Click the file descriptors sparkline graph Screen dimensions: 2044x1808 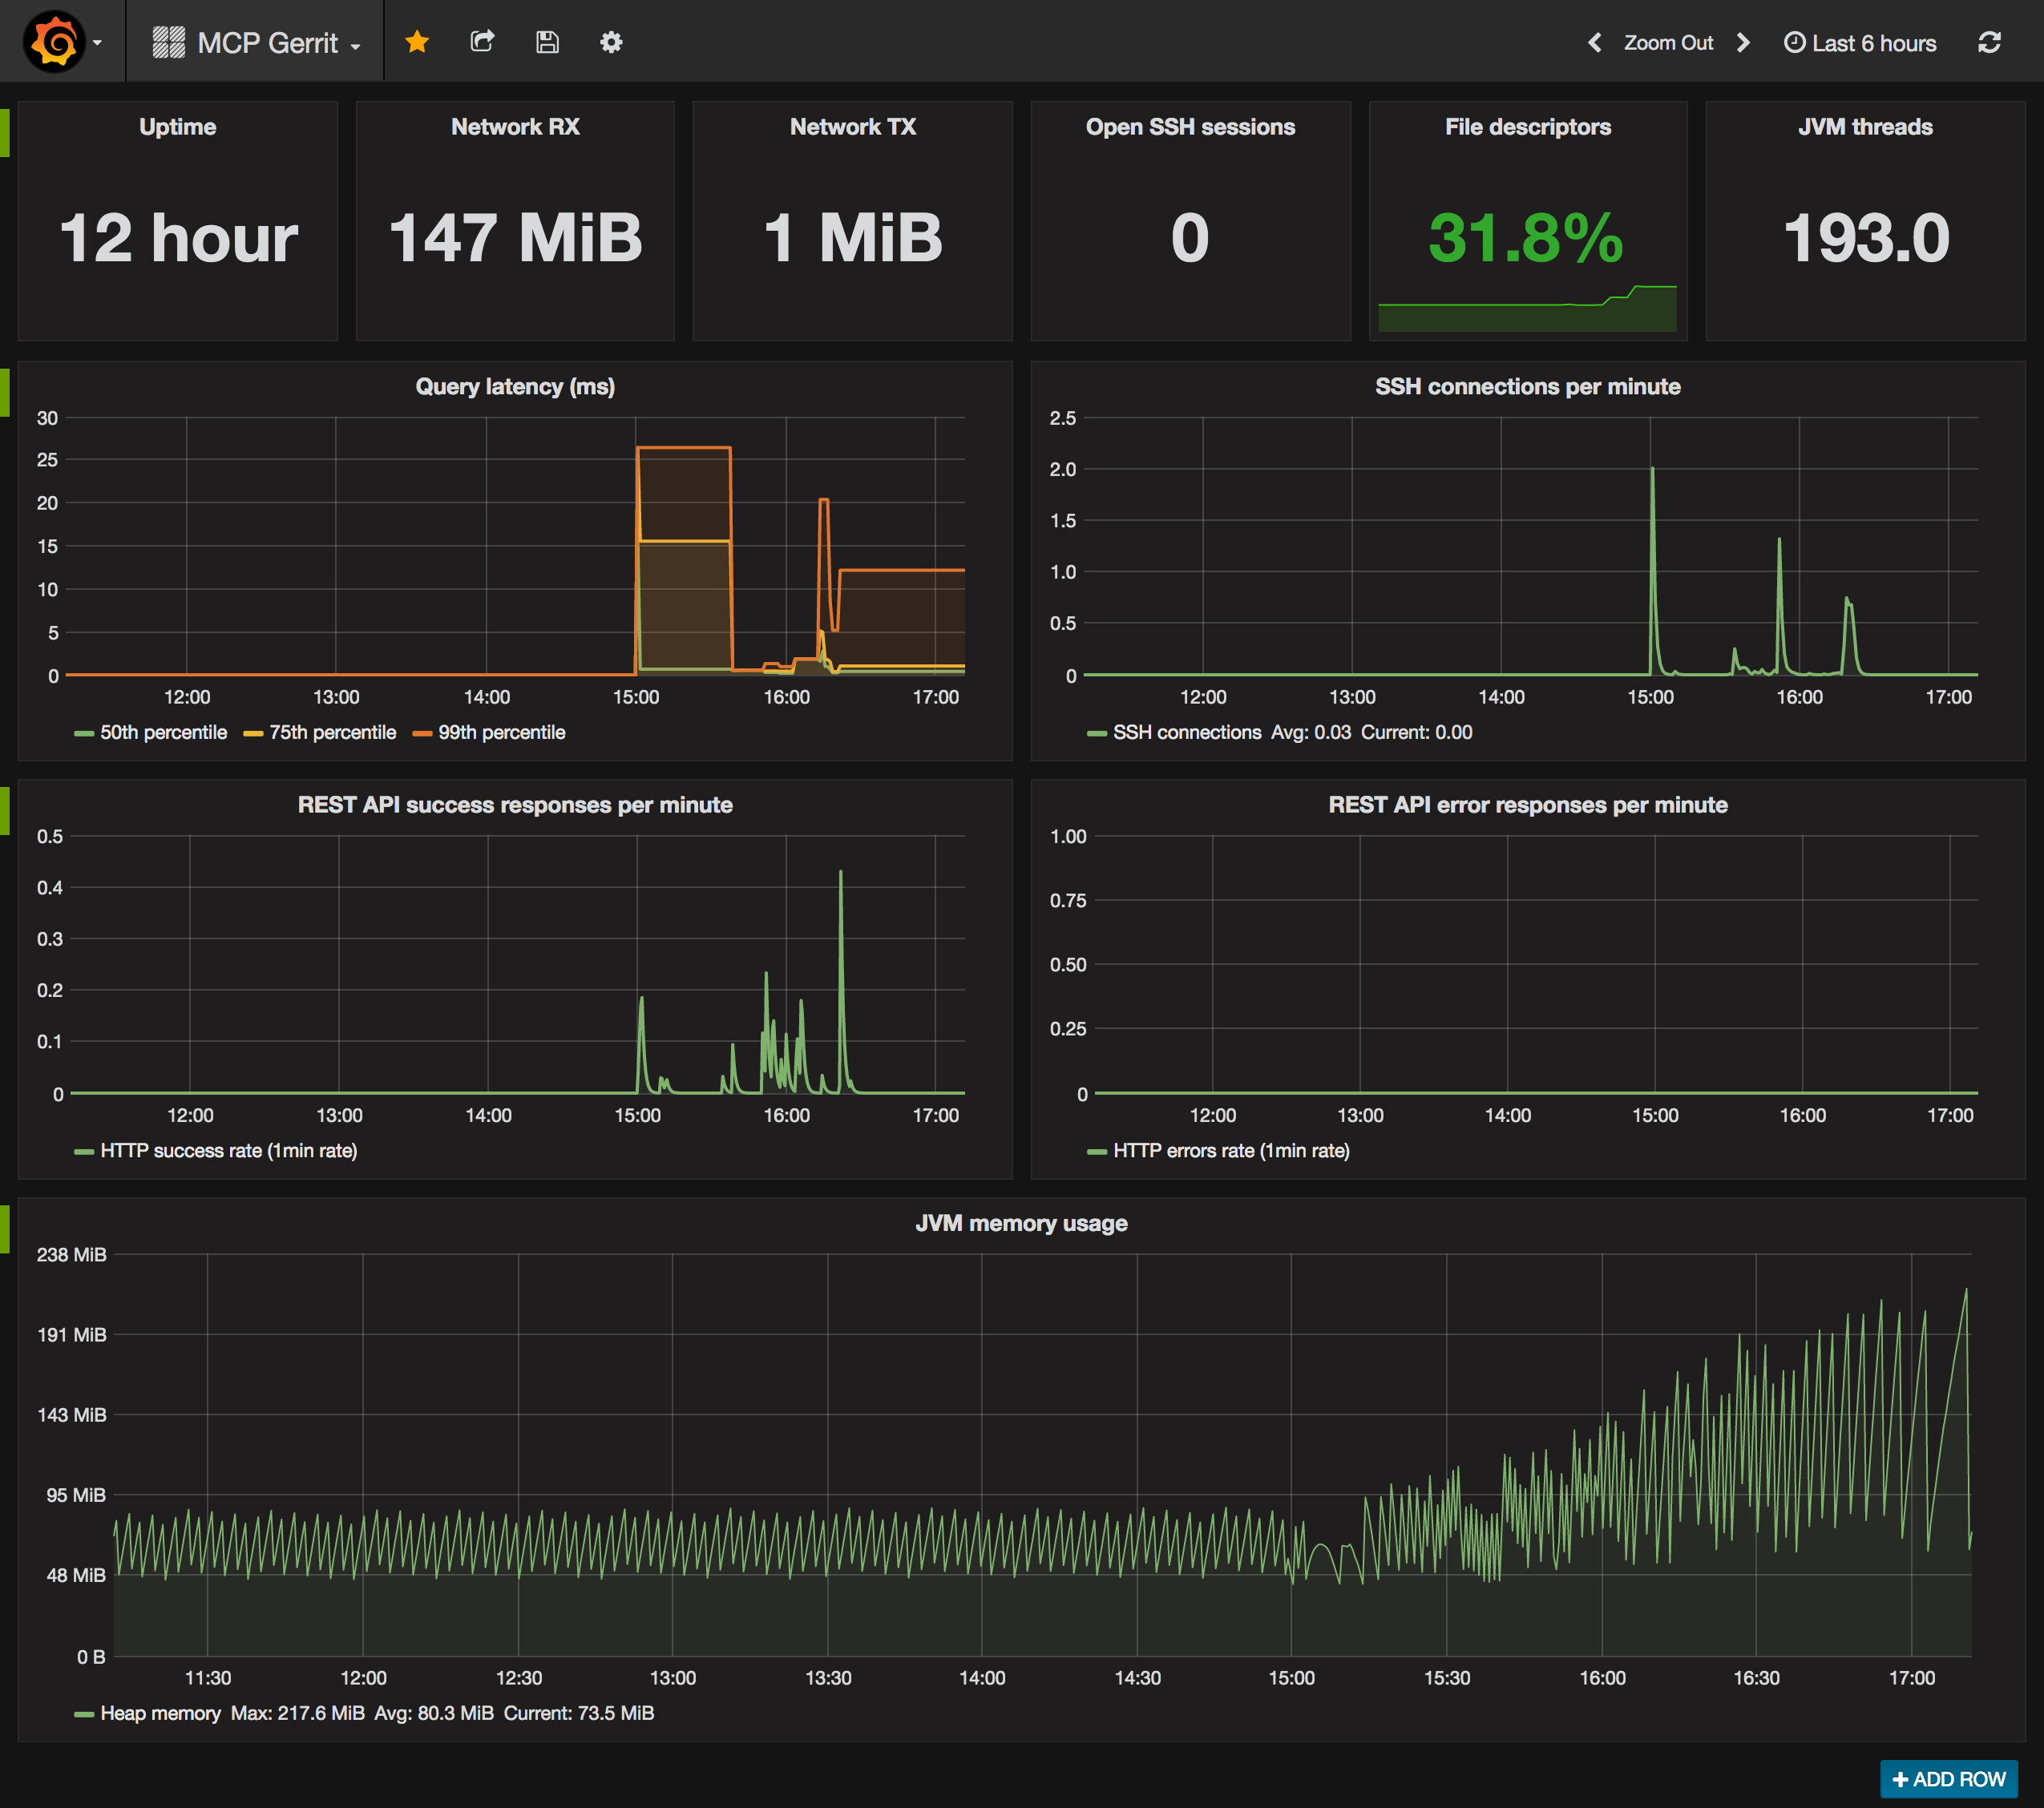[x=1527, y=308]
